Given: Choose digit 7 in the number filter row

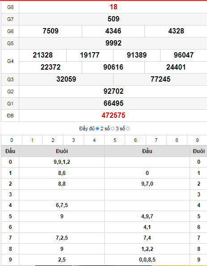Looking at the screenshot, I should (x=156, y=140).
